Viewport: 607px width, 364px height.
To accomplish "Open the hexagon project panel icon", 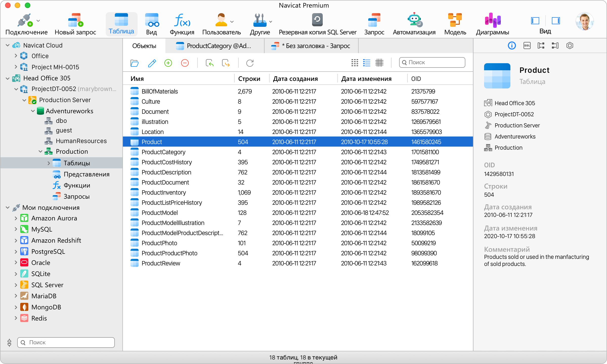I will (x=570, y=45).
